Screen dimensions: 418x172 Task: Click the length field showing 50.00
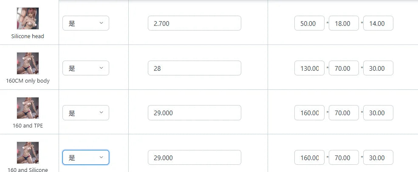pyautogui.click(x=309, y=23)
